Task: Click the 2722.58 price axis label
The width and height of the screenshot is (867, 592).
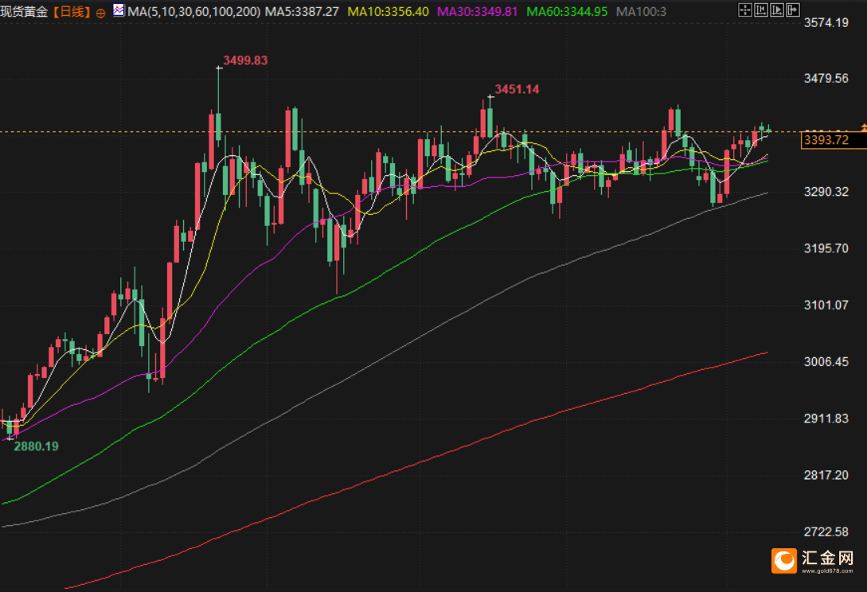Action: tap(826, 532)
